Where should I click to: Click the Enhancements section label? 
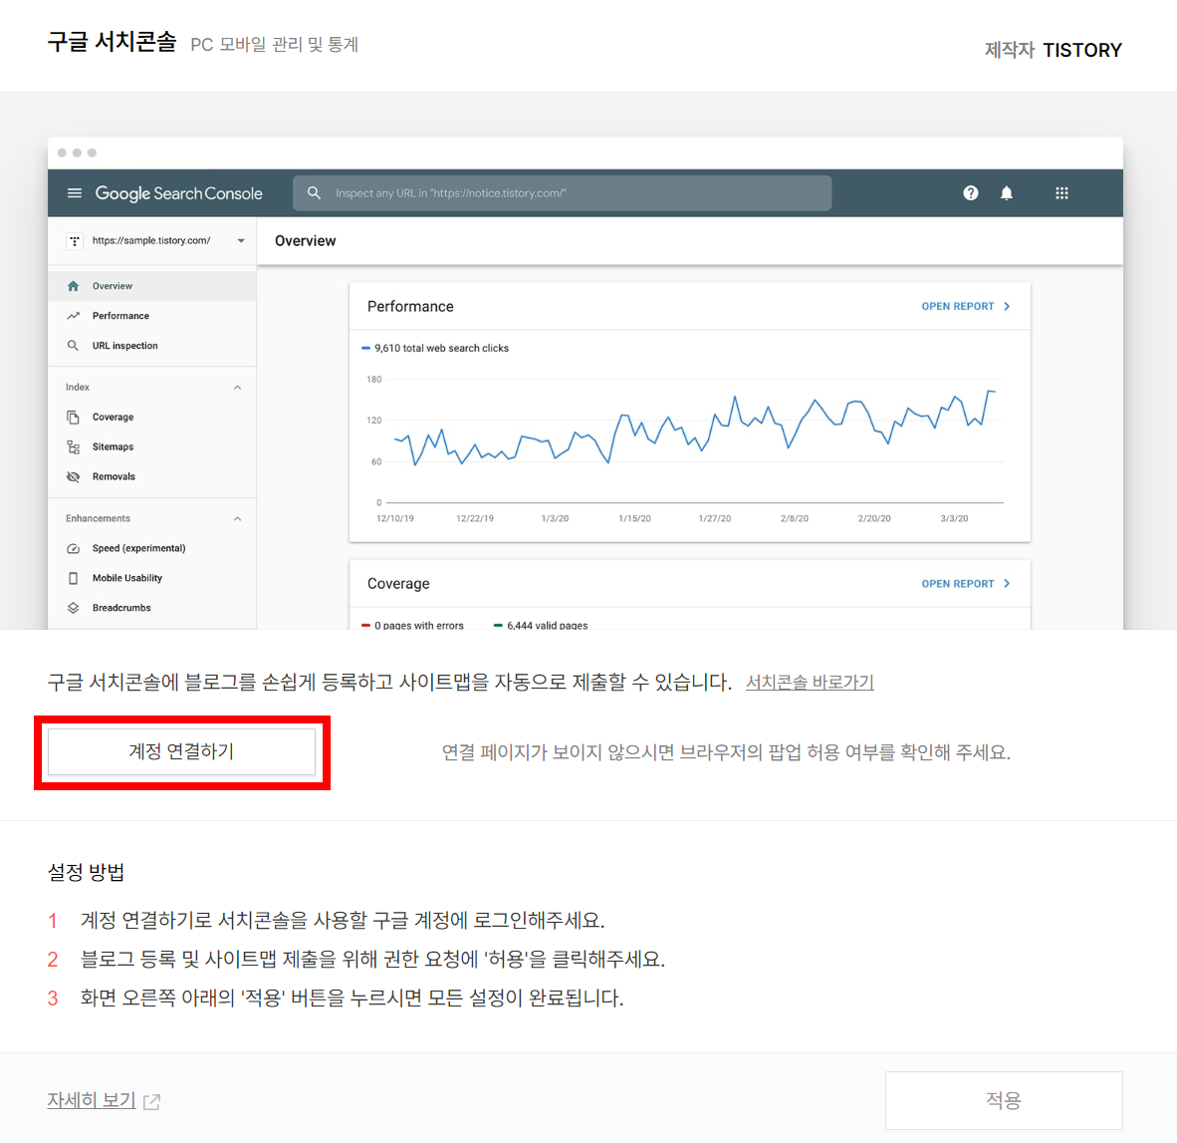(x=98, y=519)
